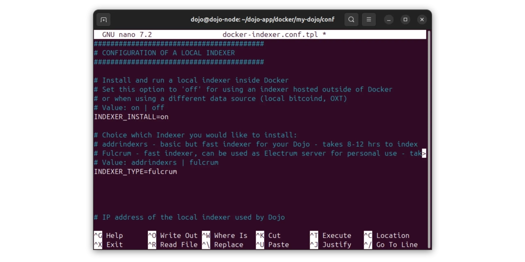
Task: Click the ^/ Go To Line shortcut
Action: click(x=390, y=245)
